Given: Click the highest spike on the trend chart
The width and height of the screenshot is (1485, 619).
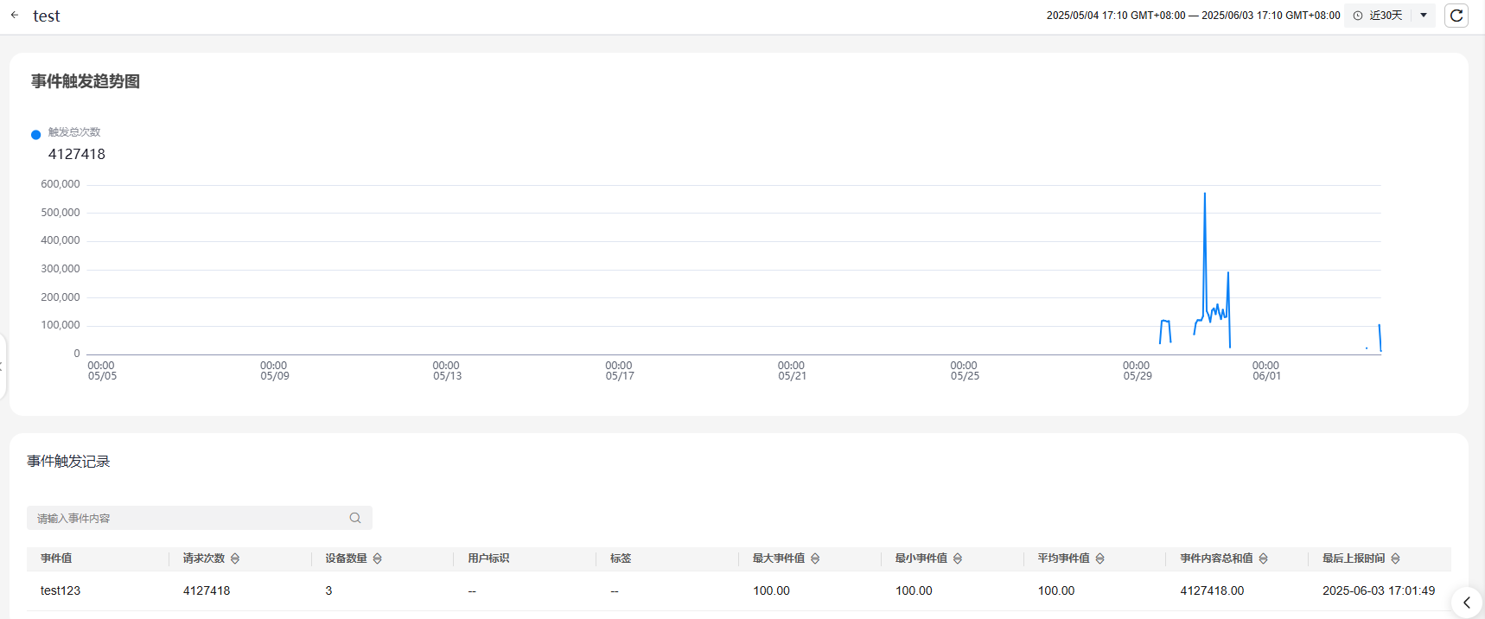Looking at the screenshot, I should click(1204, 195).
